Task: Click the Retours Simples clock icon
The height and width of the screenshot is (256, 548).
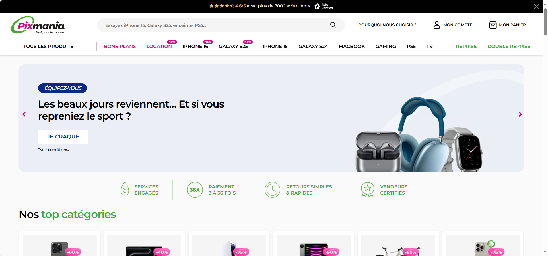Action: 272,190
